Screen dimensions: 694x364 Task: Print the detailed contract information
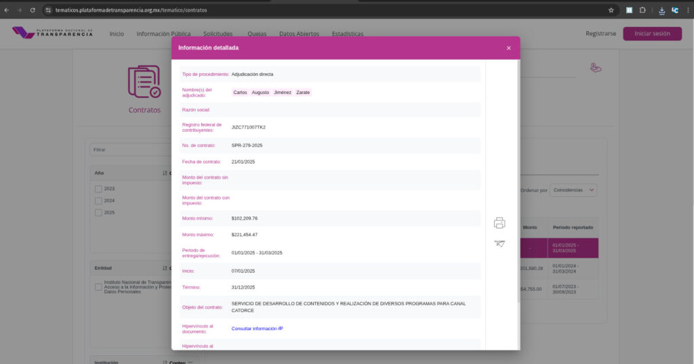(499, 223)
